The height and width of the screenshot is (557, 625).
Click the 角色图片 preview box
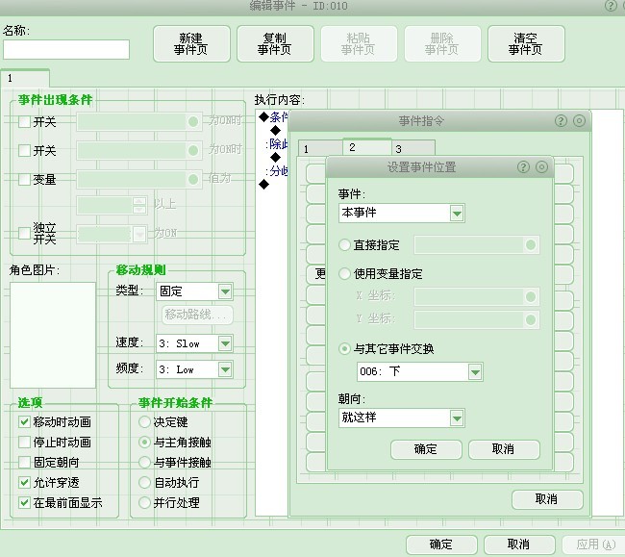tap(53, 336)
